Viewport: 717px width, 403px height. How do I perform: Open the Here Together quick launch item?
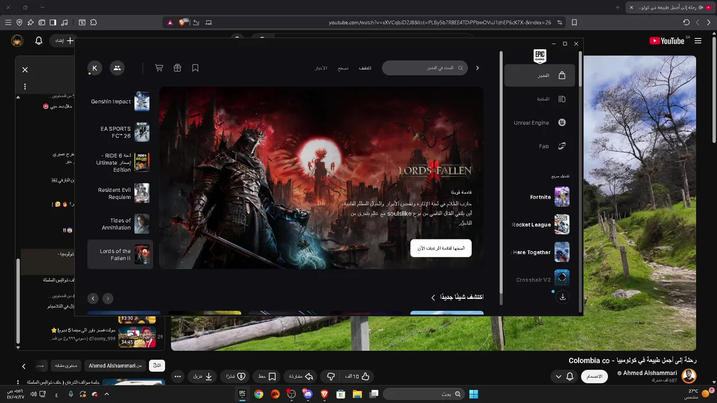point(539,252)
